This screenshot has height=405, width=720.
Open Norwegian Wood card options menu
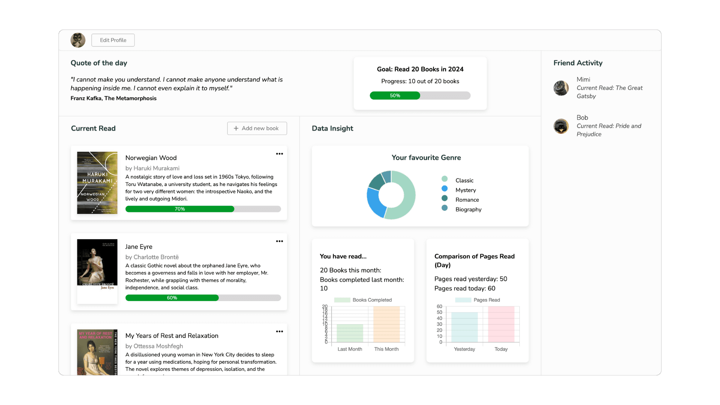pos(279,154)
